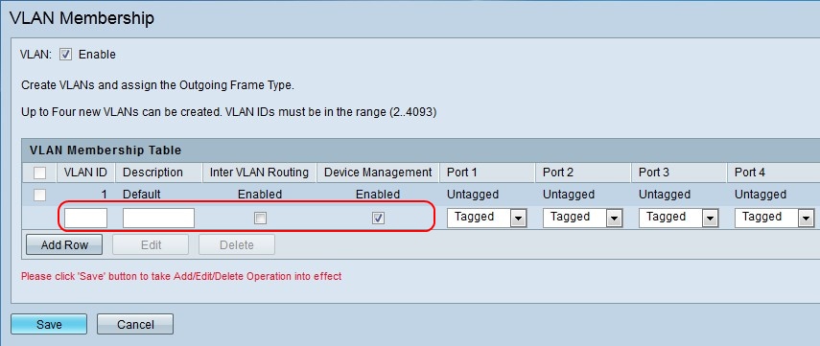The width and height of the screenshot is (820, 346).
Task: Select the VLAN ID column header
Action: tap(85, 173)
